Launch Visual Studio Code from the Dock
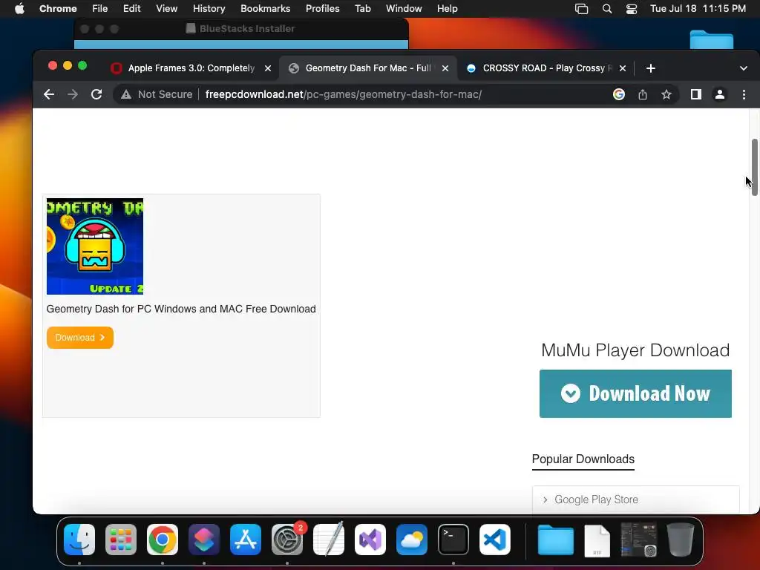The width and height of the screenshot is (760, 570). (495, 540)
